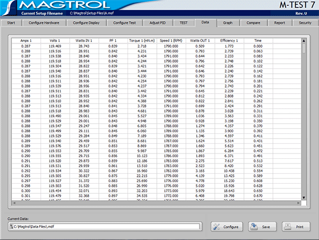Click amps cell 0.301

point(26,196)
